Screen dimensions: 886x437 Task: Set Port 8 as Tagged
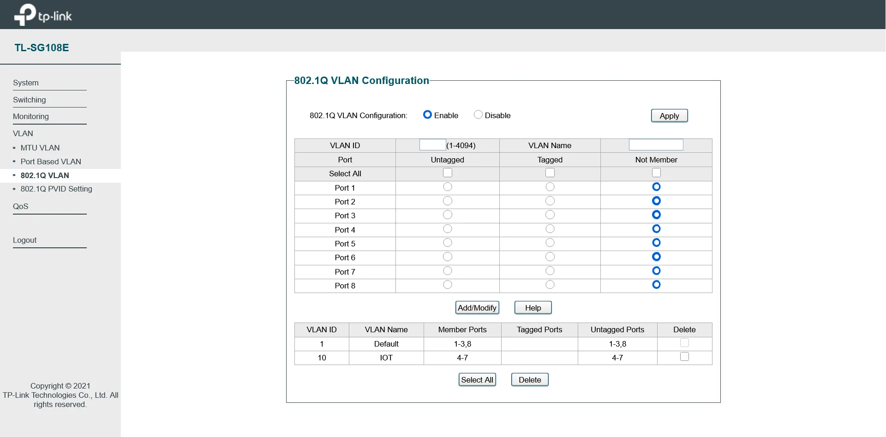pyautogui.click(x=550, y=285)
